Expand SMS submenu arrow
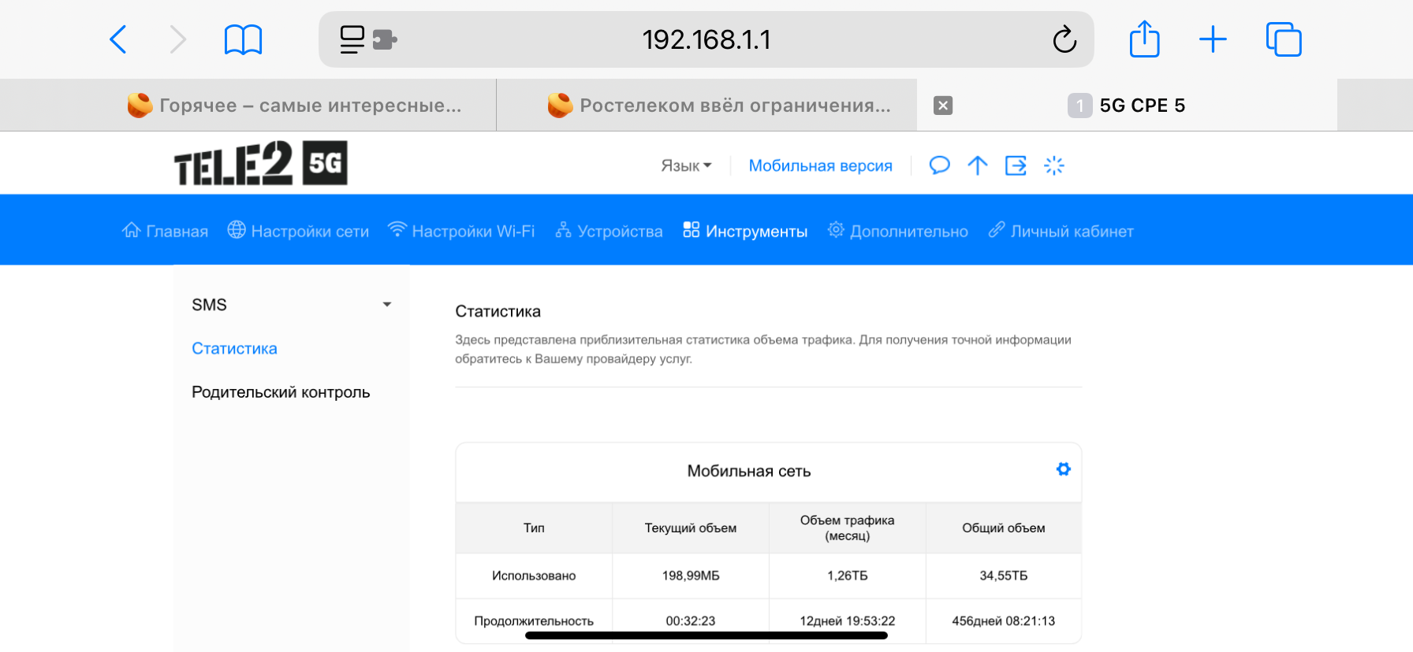Viewport: 1413px width, 652px height. 387,305
